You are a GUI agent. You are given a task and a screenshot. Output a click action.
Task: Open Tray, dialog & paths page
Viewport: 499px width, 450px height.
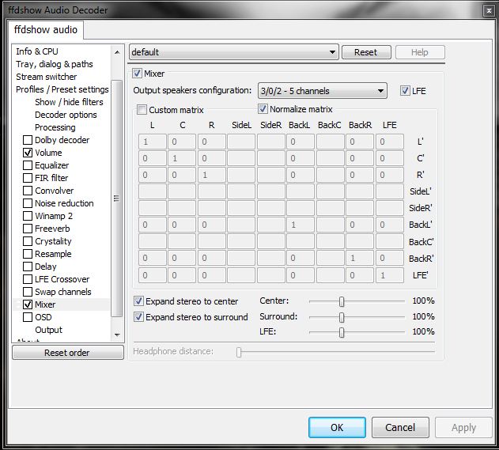click(x=55, y=64)
